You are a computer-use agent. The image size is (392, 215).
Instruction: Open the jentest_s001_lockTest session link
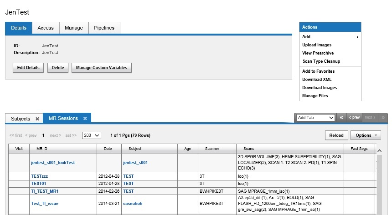pos(53,163)
